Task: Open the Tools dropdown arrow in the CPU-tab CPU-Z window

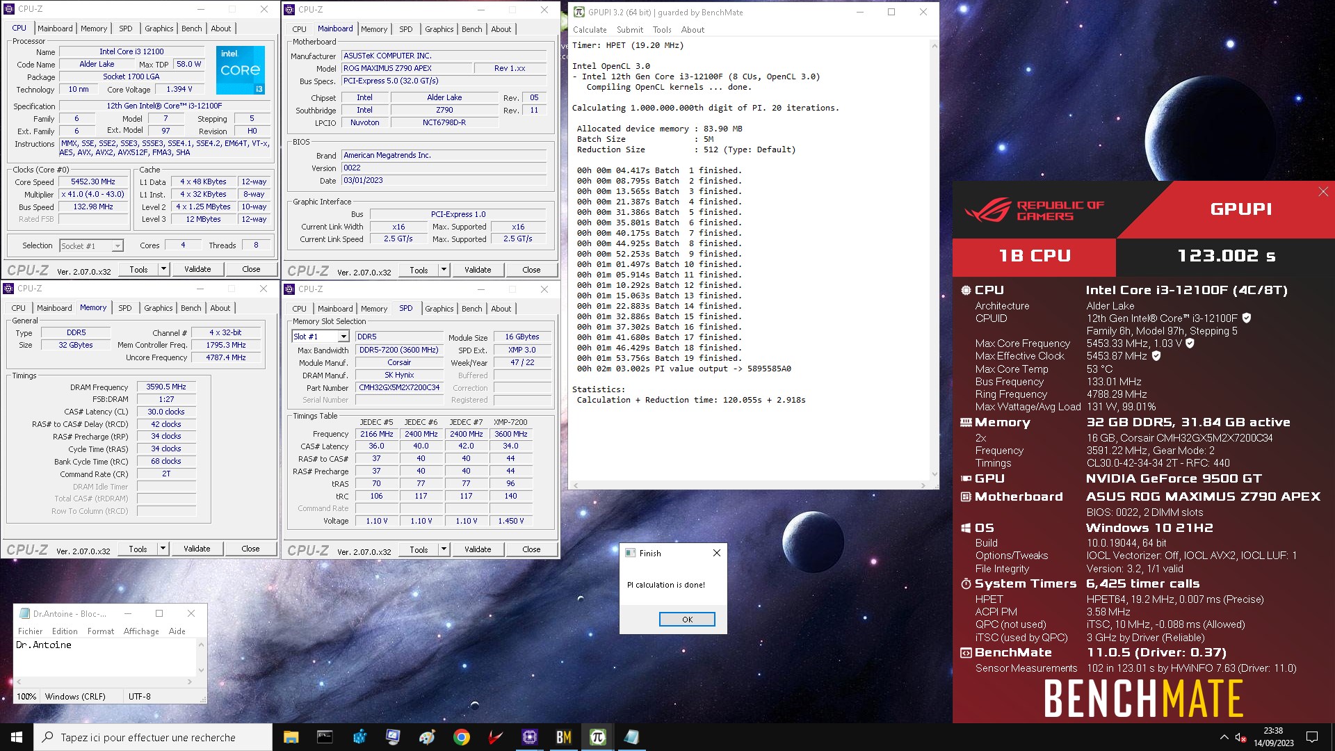Action: click(x=164, y=269)
